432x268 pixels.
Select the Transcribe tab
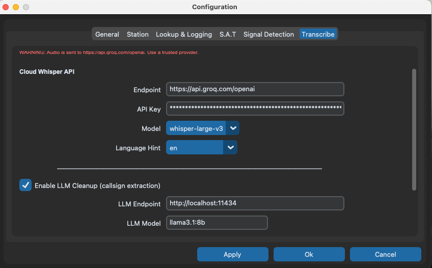pyautogui.click(x=318, y=34)
